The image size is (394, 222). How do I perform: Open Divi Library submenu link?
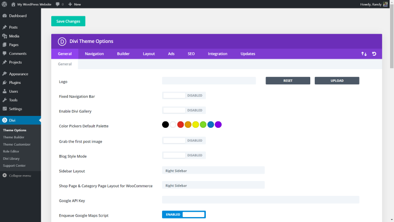pos(11,158)
